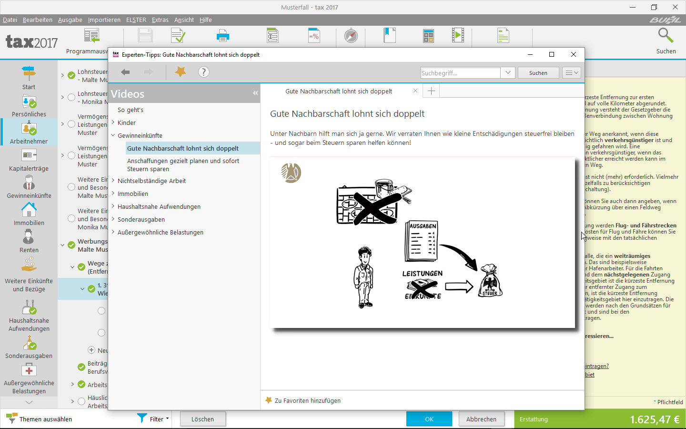Click the Abbrechen button
The image size is (686, 429).
tap(481, 419)
